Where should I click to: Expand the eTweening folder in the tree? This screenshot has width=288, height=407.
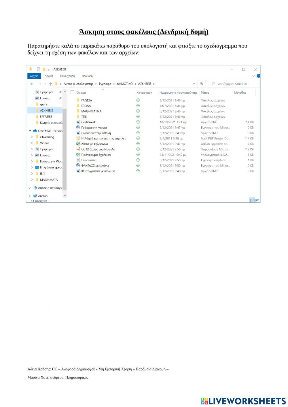[x=32, y=137]
